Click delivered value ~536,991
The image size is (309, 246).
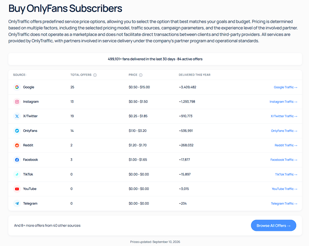(x=186, y=131)
